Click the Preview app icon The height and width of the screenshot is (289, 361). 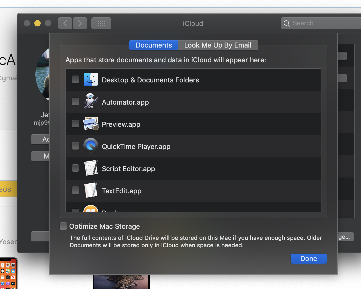tap(91, 124)
